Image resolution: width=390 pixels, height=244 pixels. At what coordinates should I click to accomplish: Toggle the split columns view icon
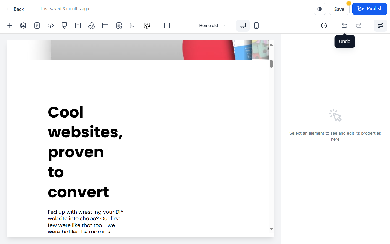point(167,26)
